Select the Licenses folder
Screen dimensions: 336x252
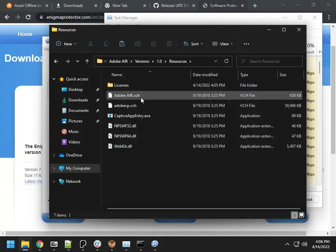pyautogui.click(x=204, y=85)
